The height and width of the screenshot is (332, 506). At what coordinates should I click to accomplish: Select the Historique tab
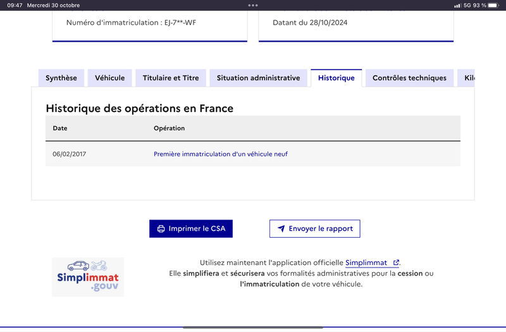point(336,78)
